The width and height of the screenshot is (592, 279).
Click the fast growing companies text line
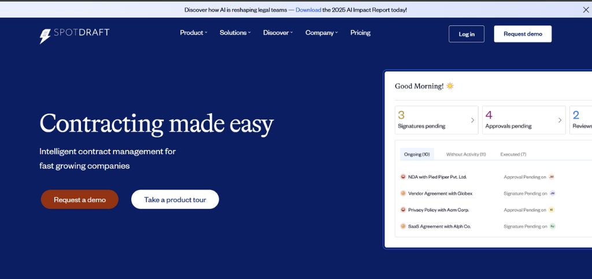click(x=84, y=166)
